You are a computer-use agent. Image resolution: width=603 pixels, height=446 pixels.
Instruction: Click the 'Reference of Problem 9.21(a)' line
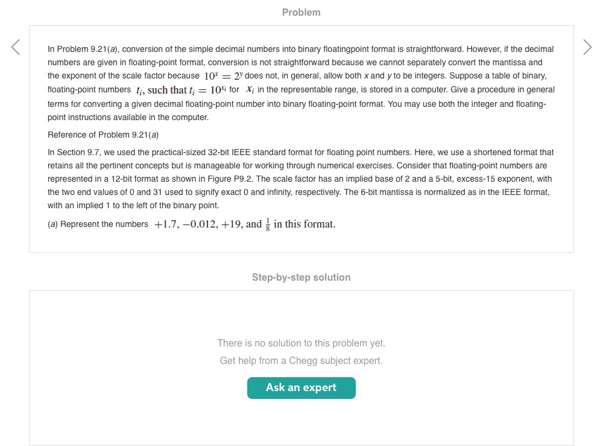[x=103, y=135]
